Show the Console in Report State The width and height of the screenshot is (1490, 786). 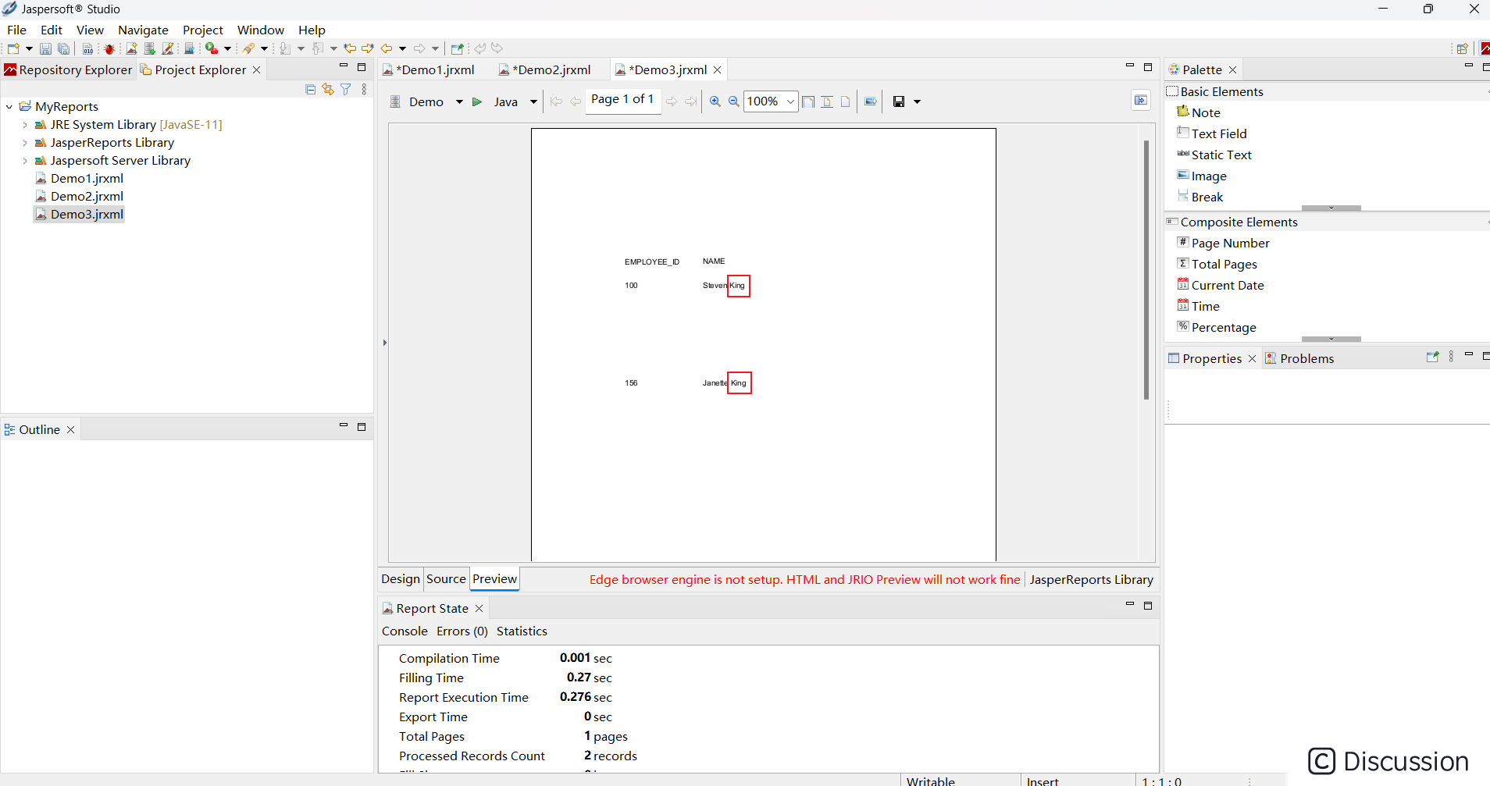(x=405, y=631)
